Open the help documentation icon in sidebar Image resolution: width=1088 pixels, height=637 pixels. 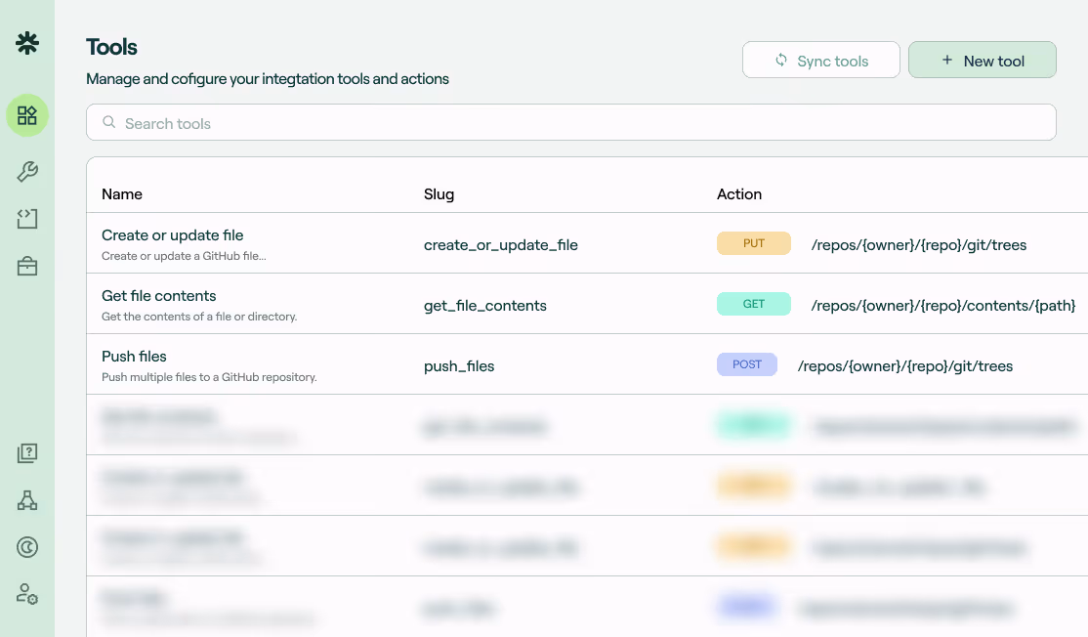[26, 452]
